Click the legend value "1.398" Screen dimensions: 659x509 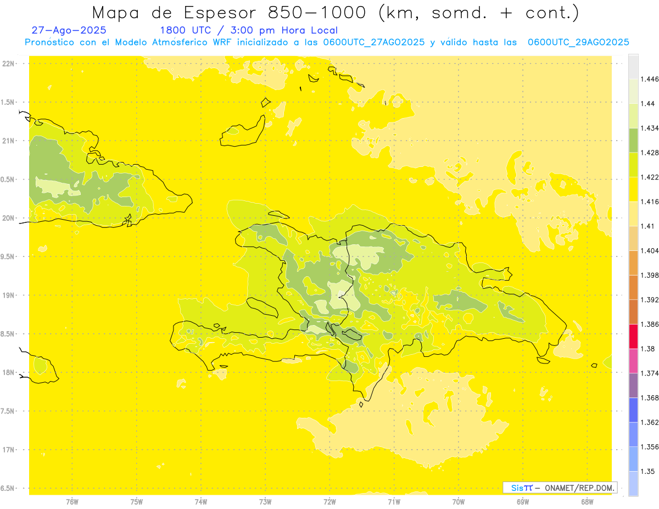pyautogui.click(x=649, y=275)
